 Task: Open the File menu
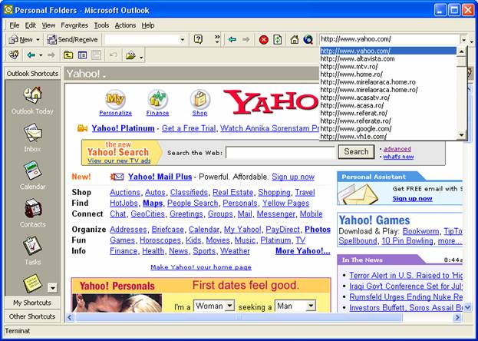[x=15, y=25]
